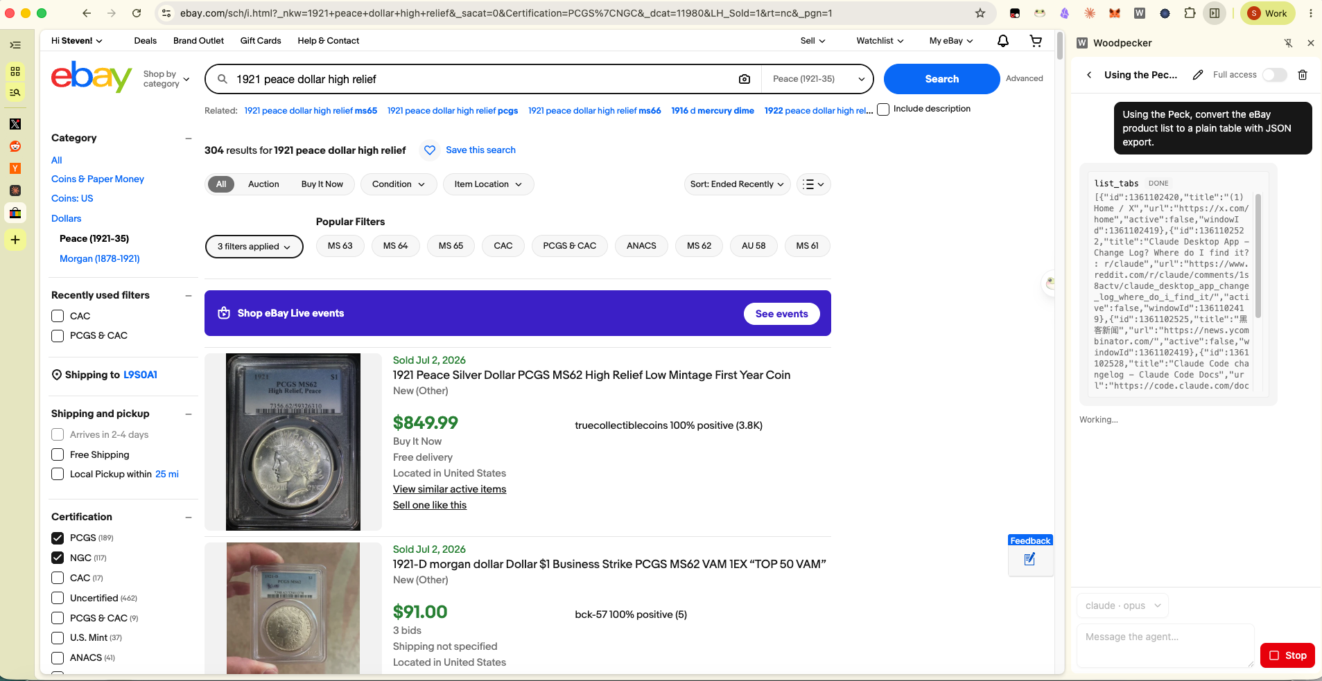Search by image using the camera icon
The image size is (1322, 681).
pyautogui.click(x=745, y=79)
